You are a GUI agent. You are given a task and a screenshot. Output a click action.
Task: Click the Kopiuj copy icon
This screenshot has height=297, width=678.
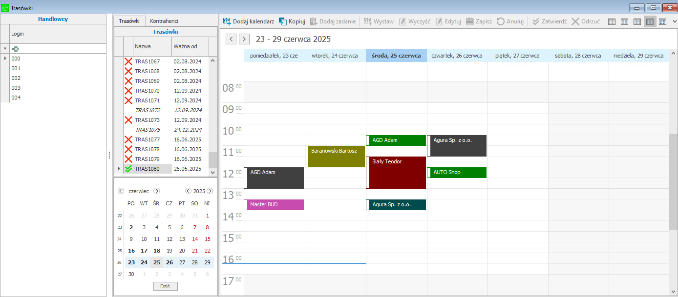point(283,21)
